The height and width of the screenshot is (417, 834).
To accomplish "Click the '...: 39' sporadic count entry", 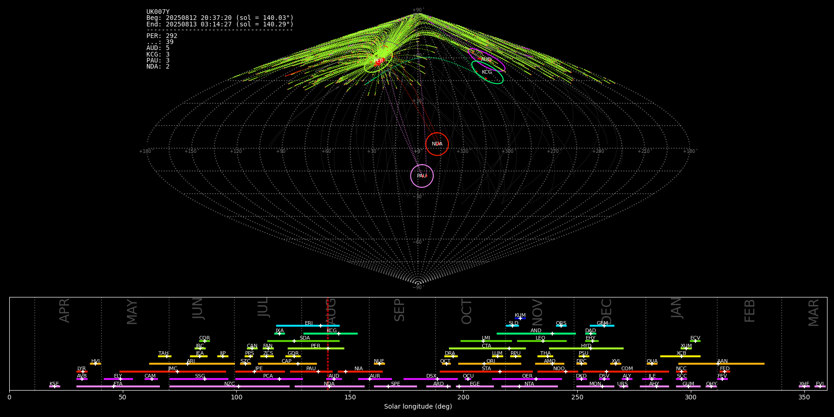I will coord(160,42).
